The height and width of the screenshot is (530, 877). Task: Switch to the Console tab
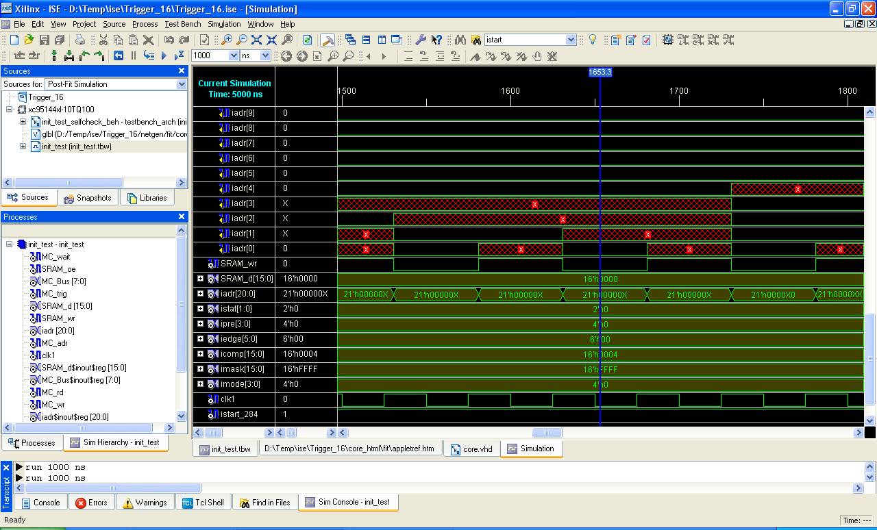(40, 503)
